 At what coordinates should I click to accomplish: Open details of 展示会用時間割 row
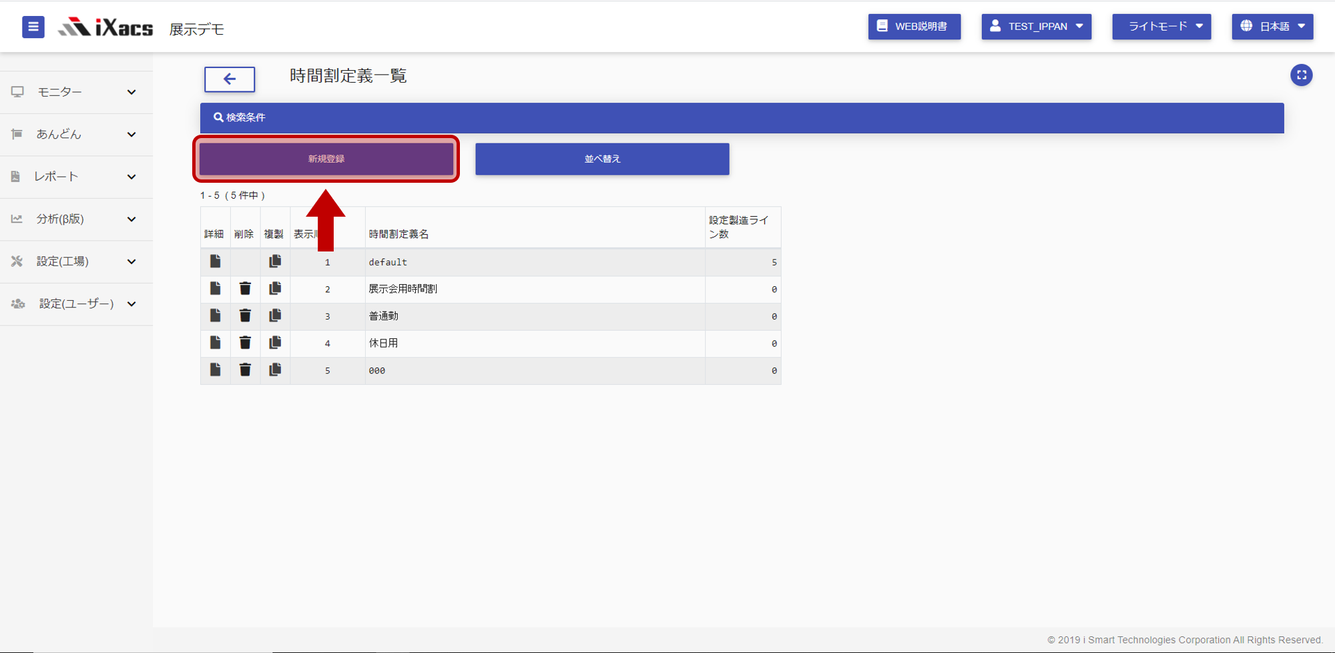pos(215,289)
